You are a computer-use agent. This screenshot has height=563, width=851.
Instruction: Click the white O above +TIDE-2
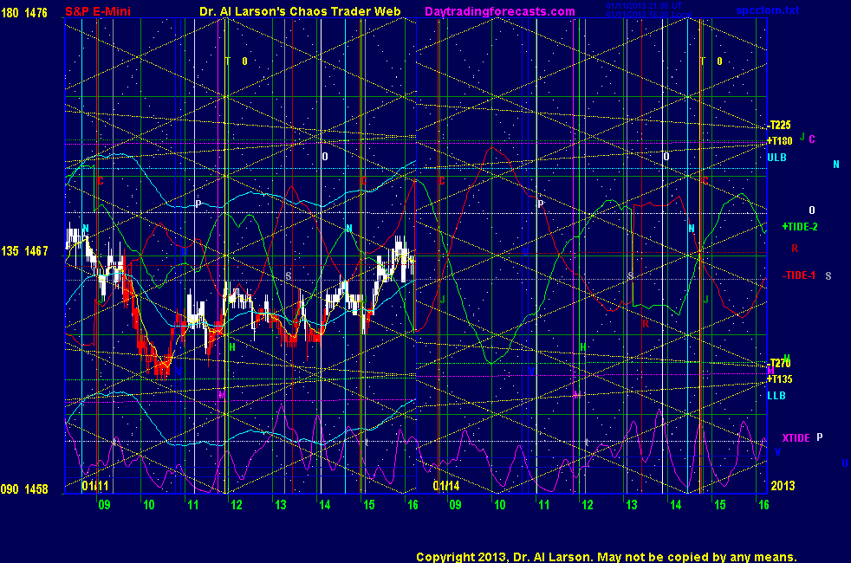[812, 210]
